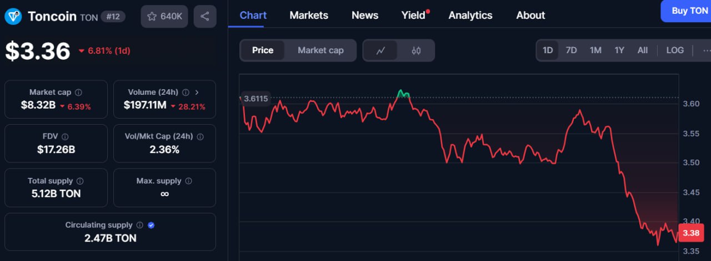
Task: Set chart range to 1Y
Action: coord(619,50)
